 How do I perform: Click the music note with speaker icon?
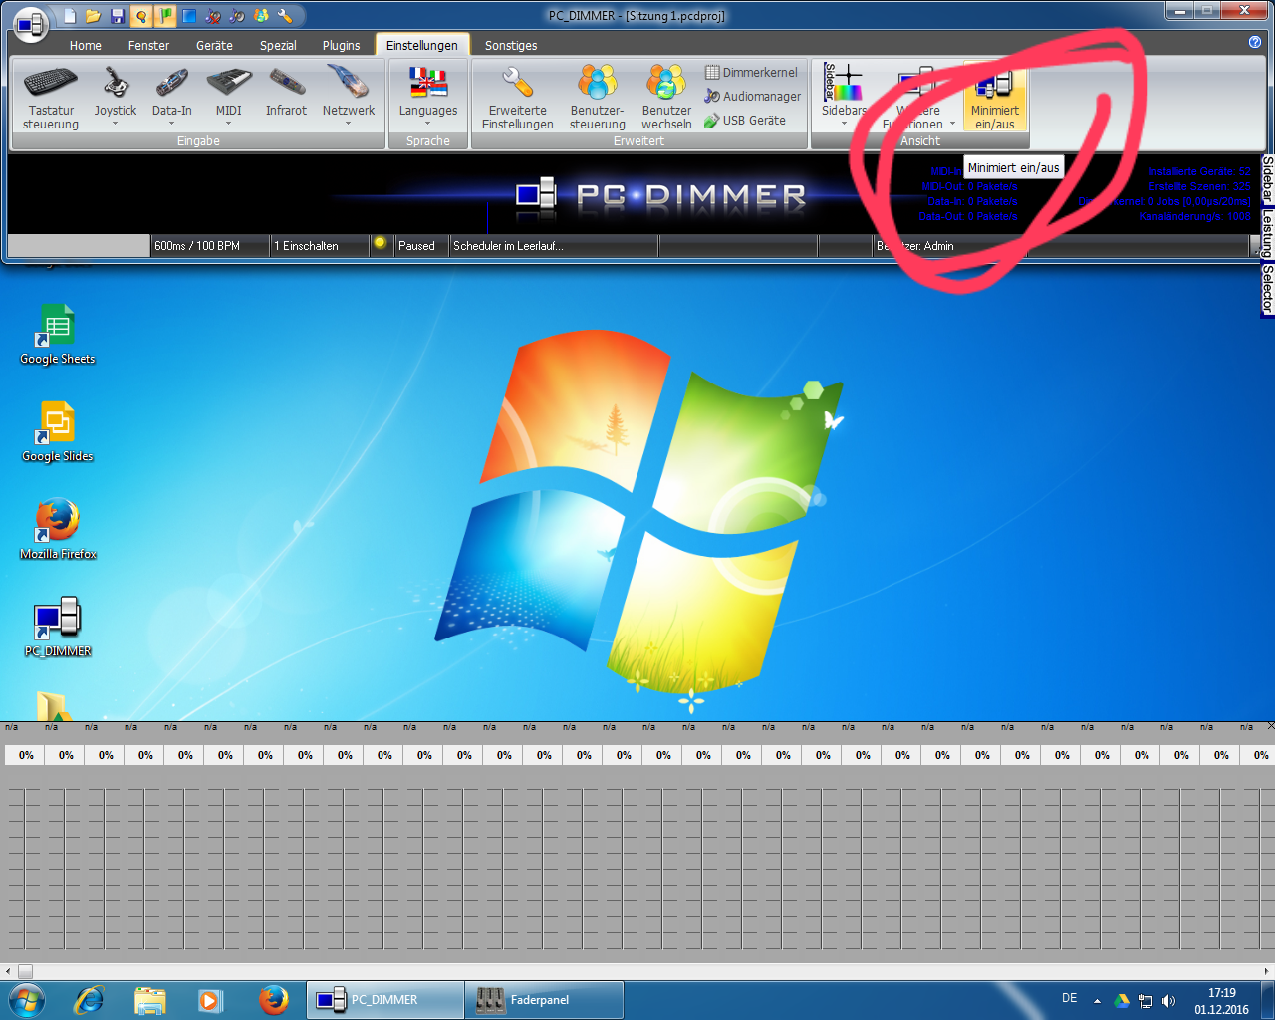click(237, 16)
